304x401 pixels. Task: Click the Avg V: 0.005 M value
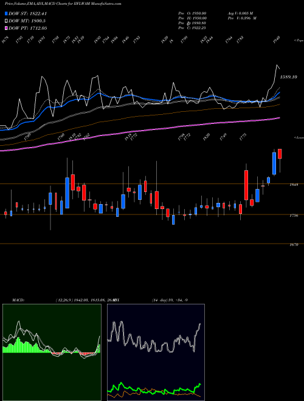[x=240, y=13]
